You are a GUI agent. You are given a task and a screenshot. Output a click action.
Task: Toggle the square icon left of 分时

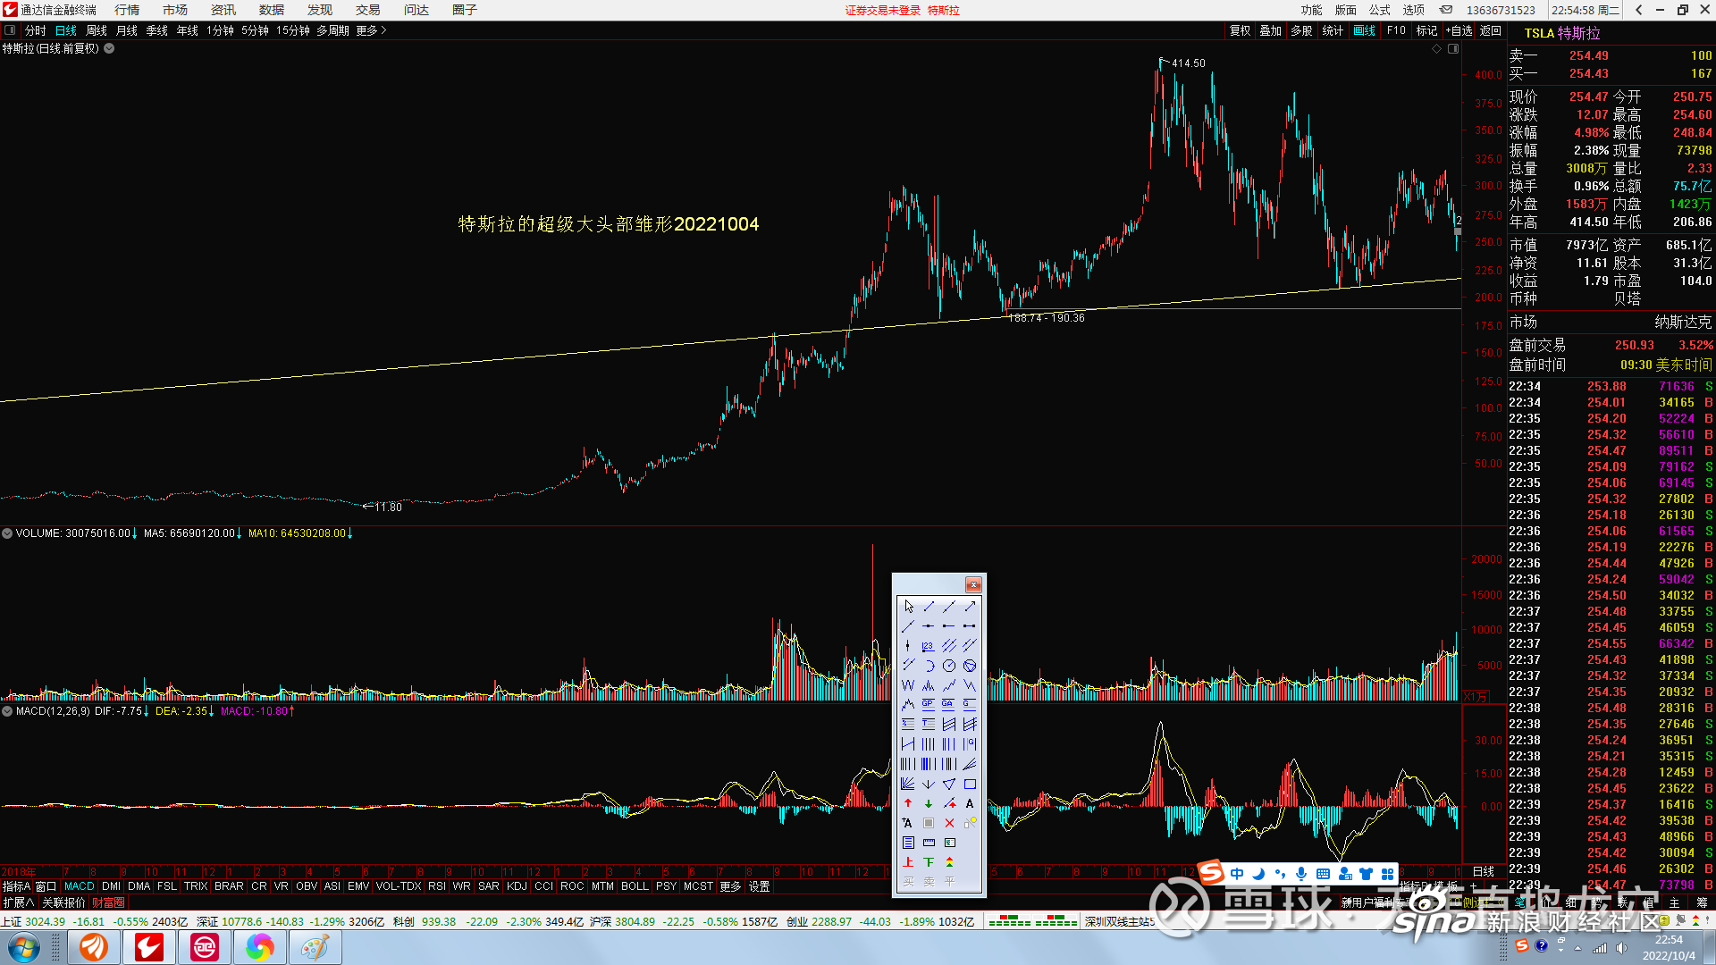[10, 30]
